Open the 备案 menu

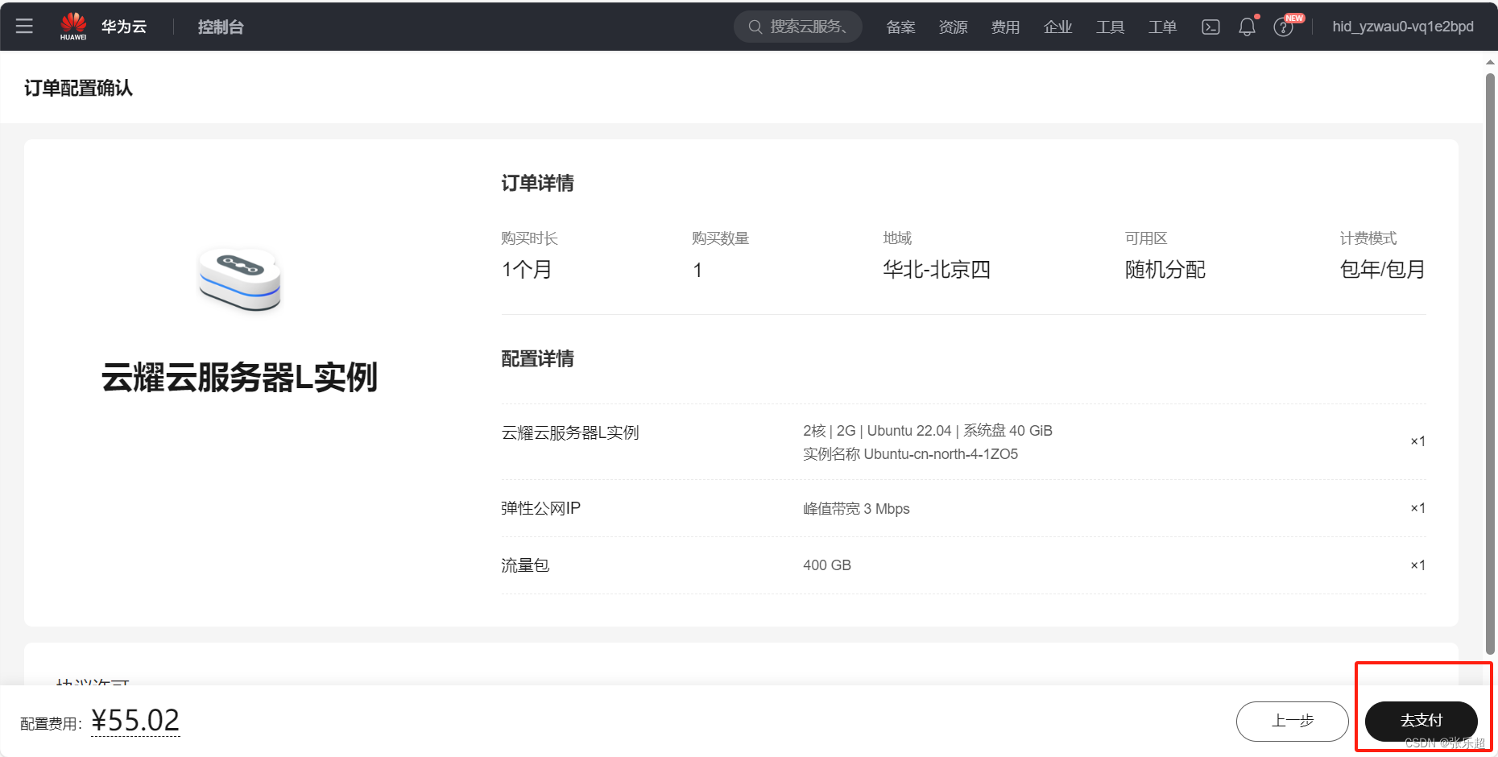900,27
